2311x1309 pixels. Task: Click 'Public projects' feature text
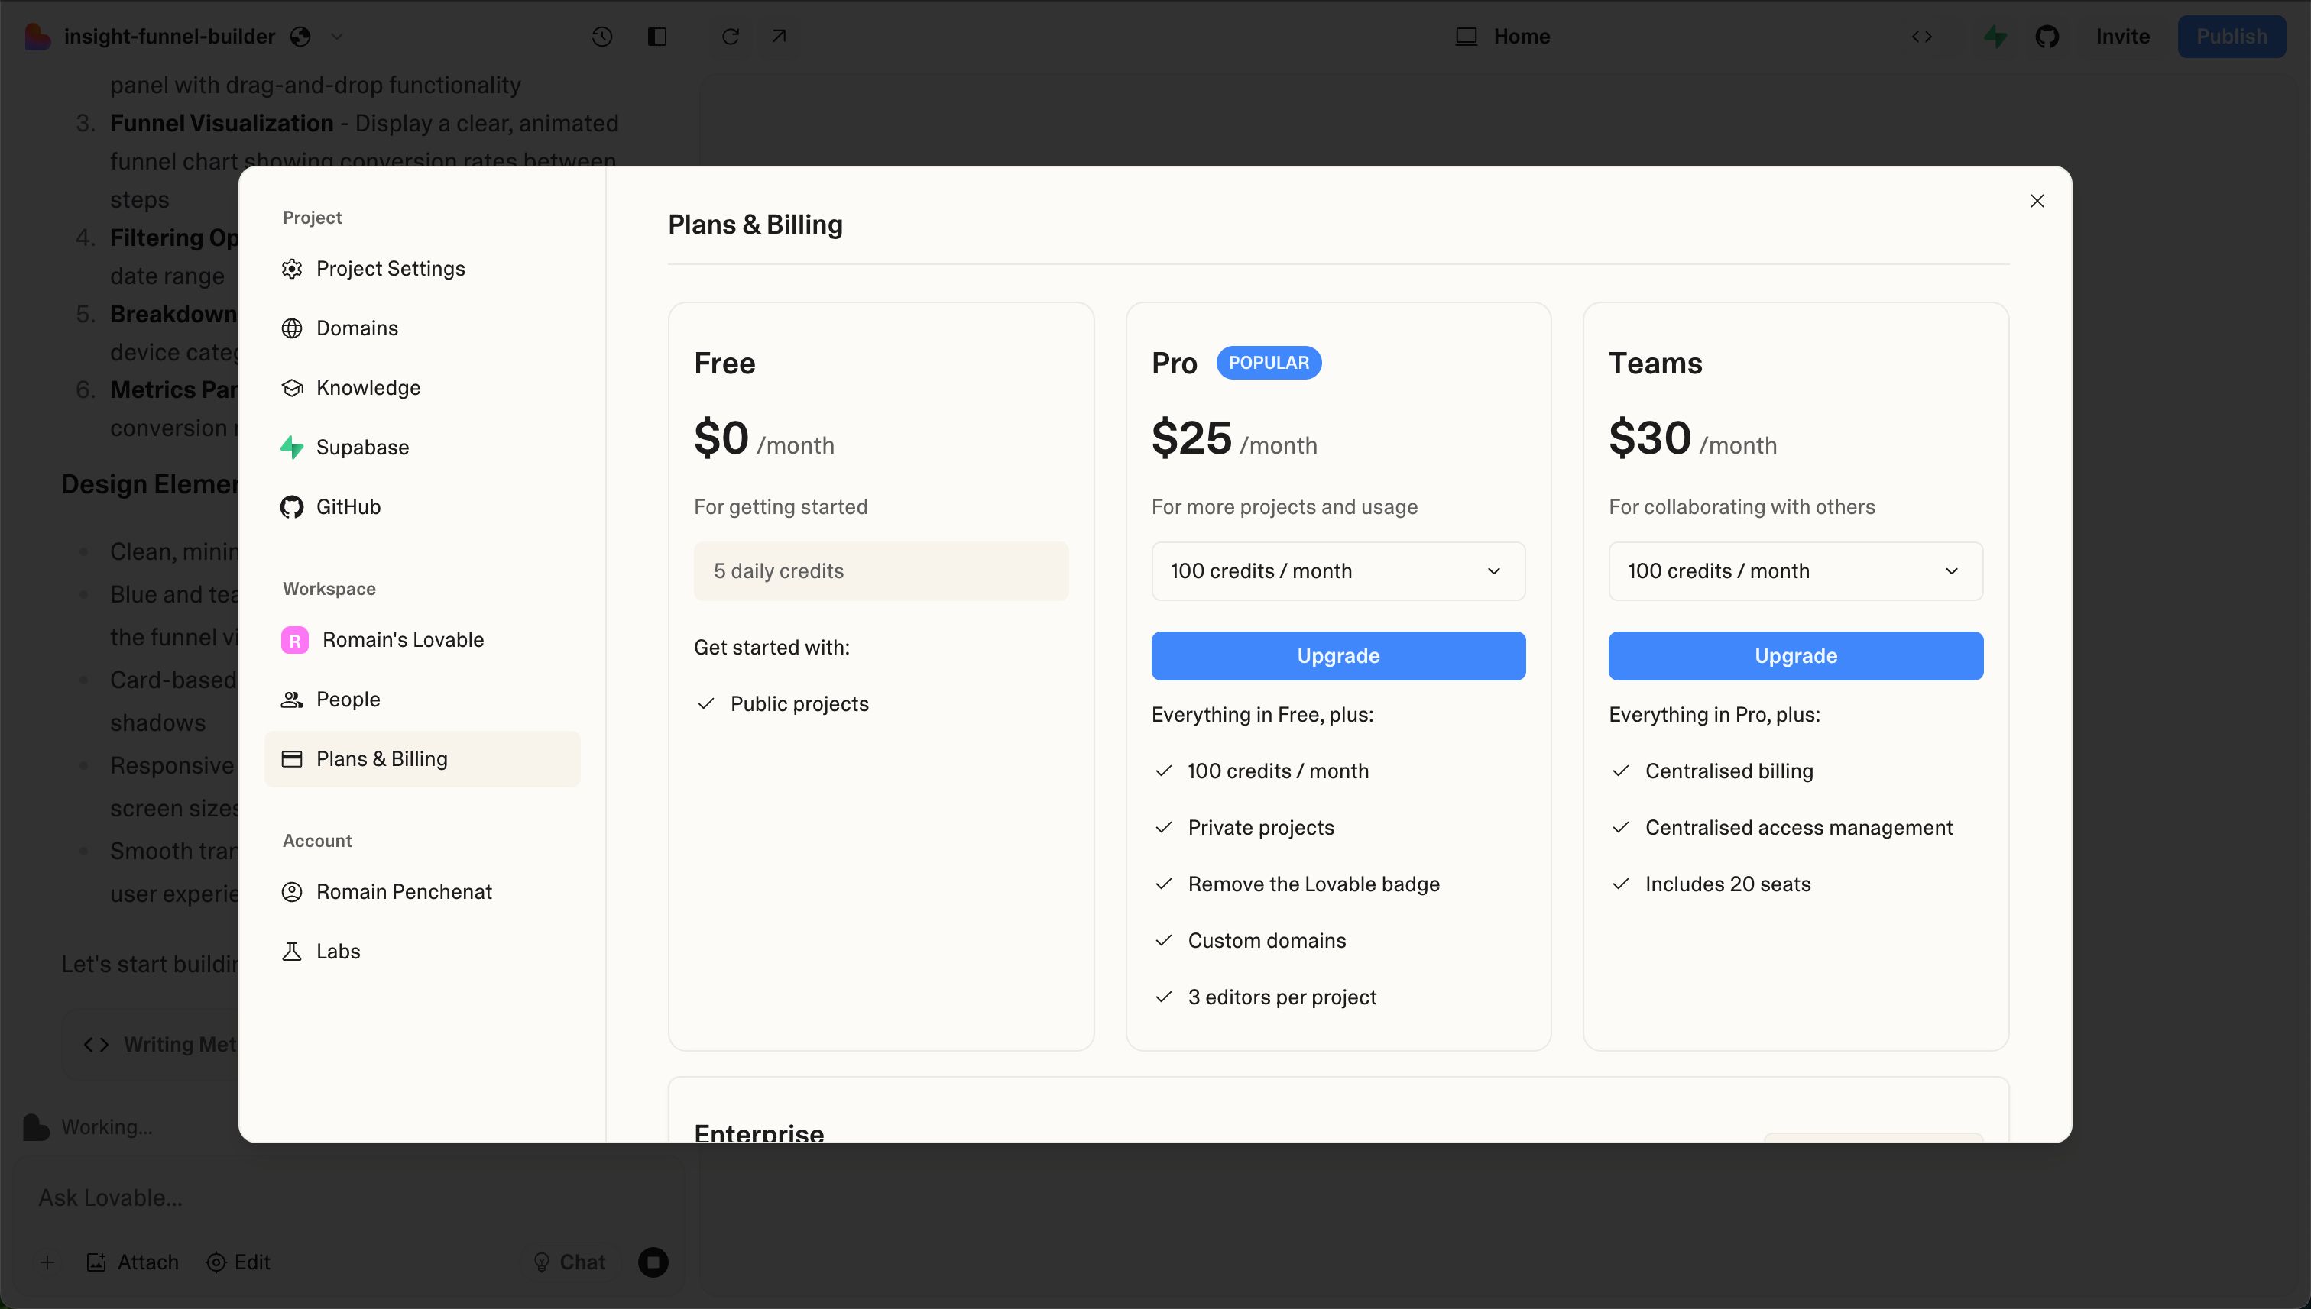(799, 704)
